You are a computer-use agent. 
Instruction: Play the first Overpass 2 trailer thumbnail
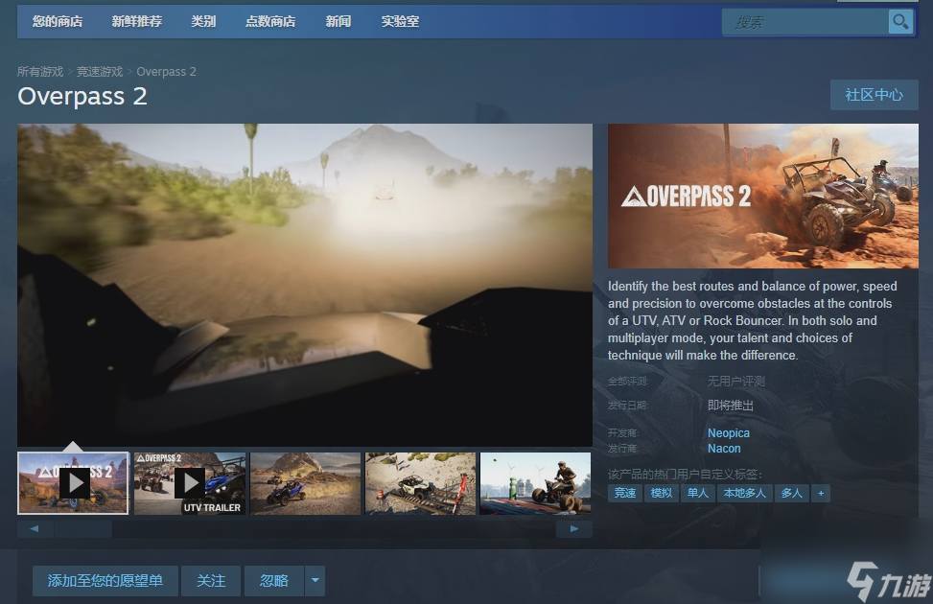coord(73,483)
